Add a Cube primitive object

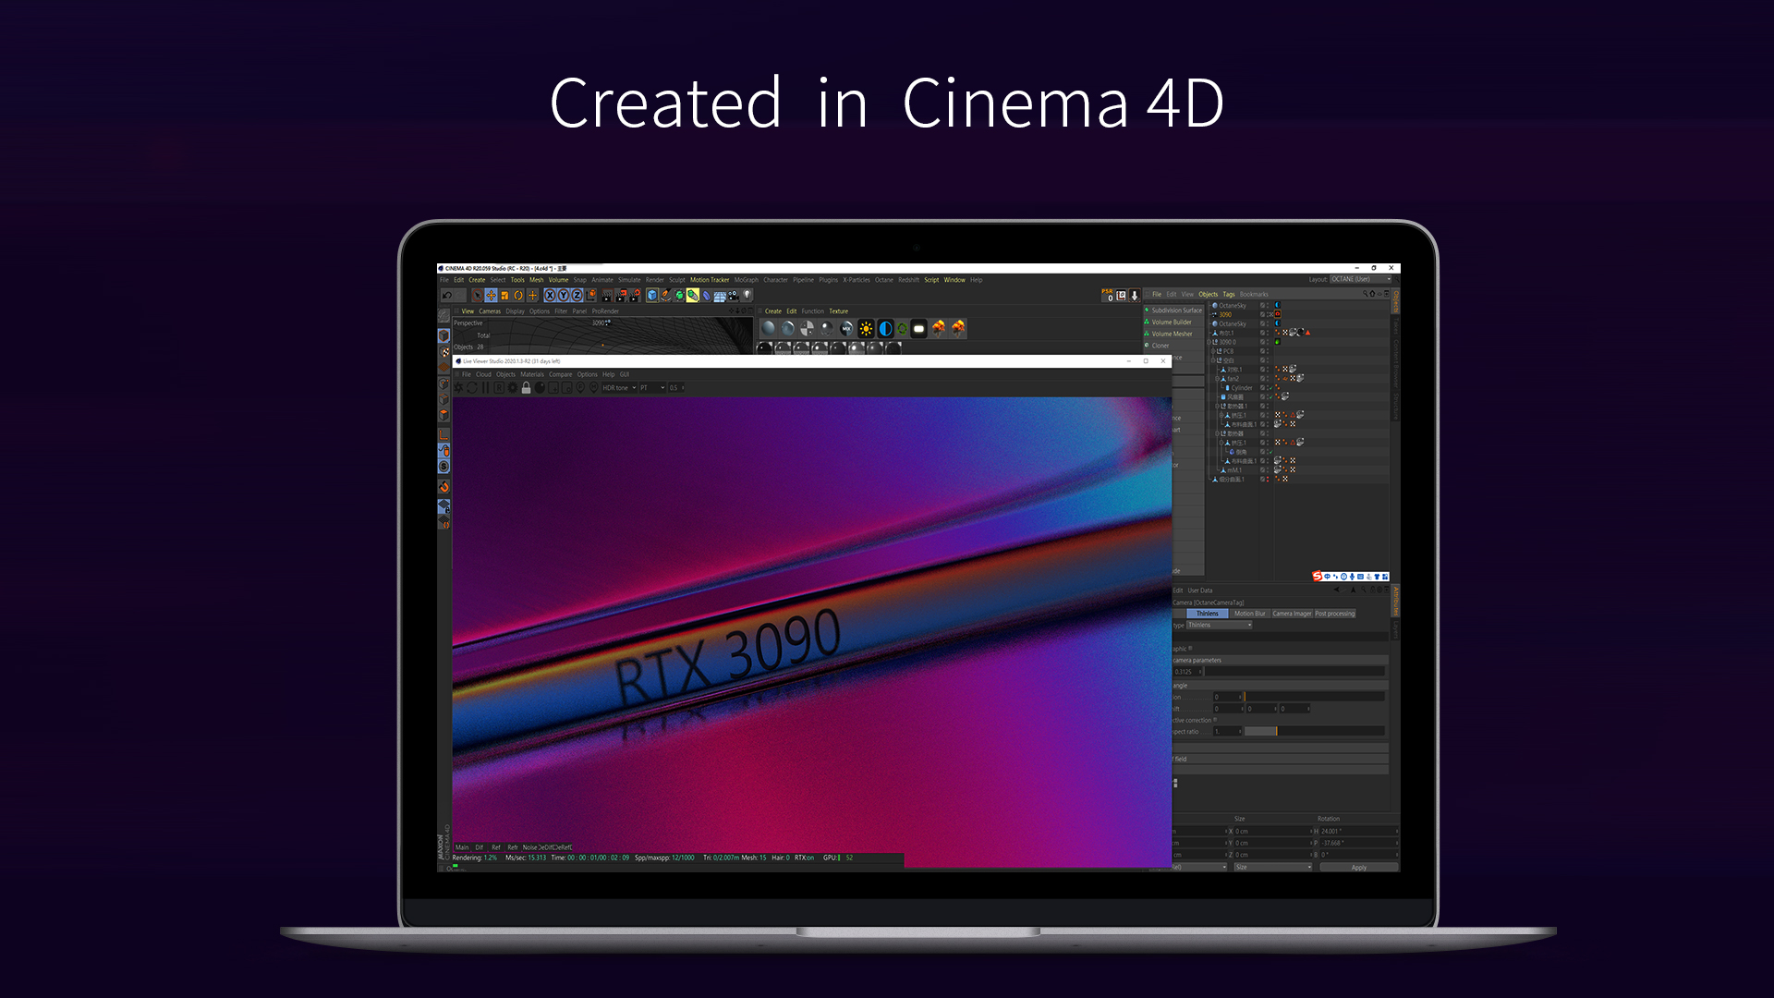point(652,296)
